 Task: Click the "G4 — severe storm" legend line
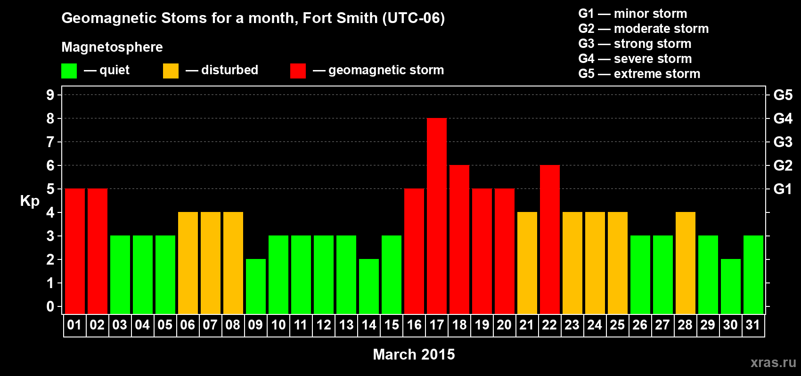[x=635, y=59]
